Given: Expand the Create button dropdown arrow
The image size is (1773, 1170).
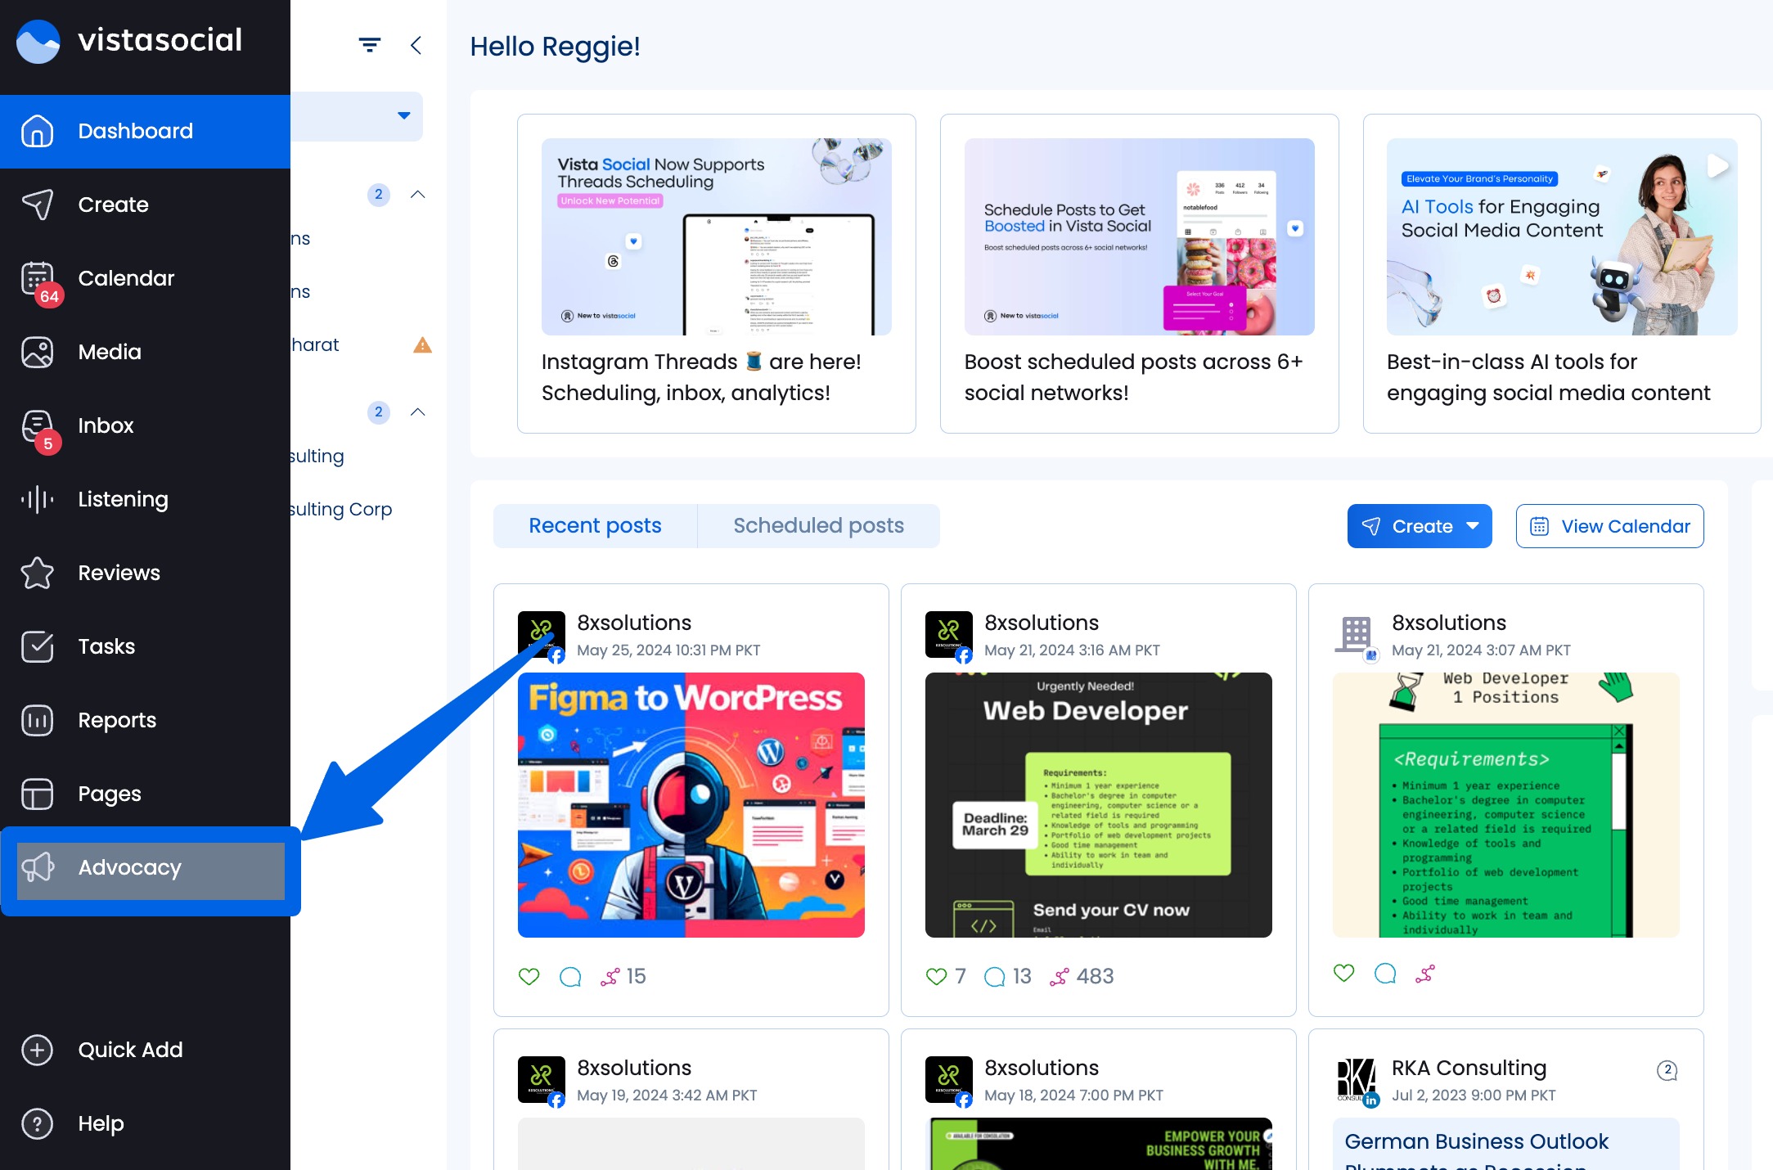Looking at the screenshot, I should [1473, 526].
